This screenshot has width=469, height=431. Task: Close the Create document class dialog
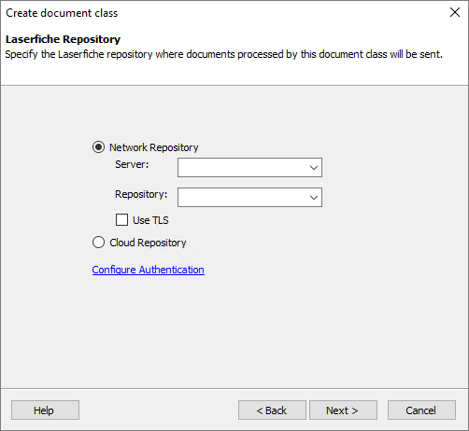[x=455, y=12]
